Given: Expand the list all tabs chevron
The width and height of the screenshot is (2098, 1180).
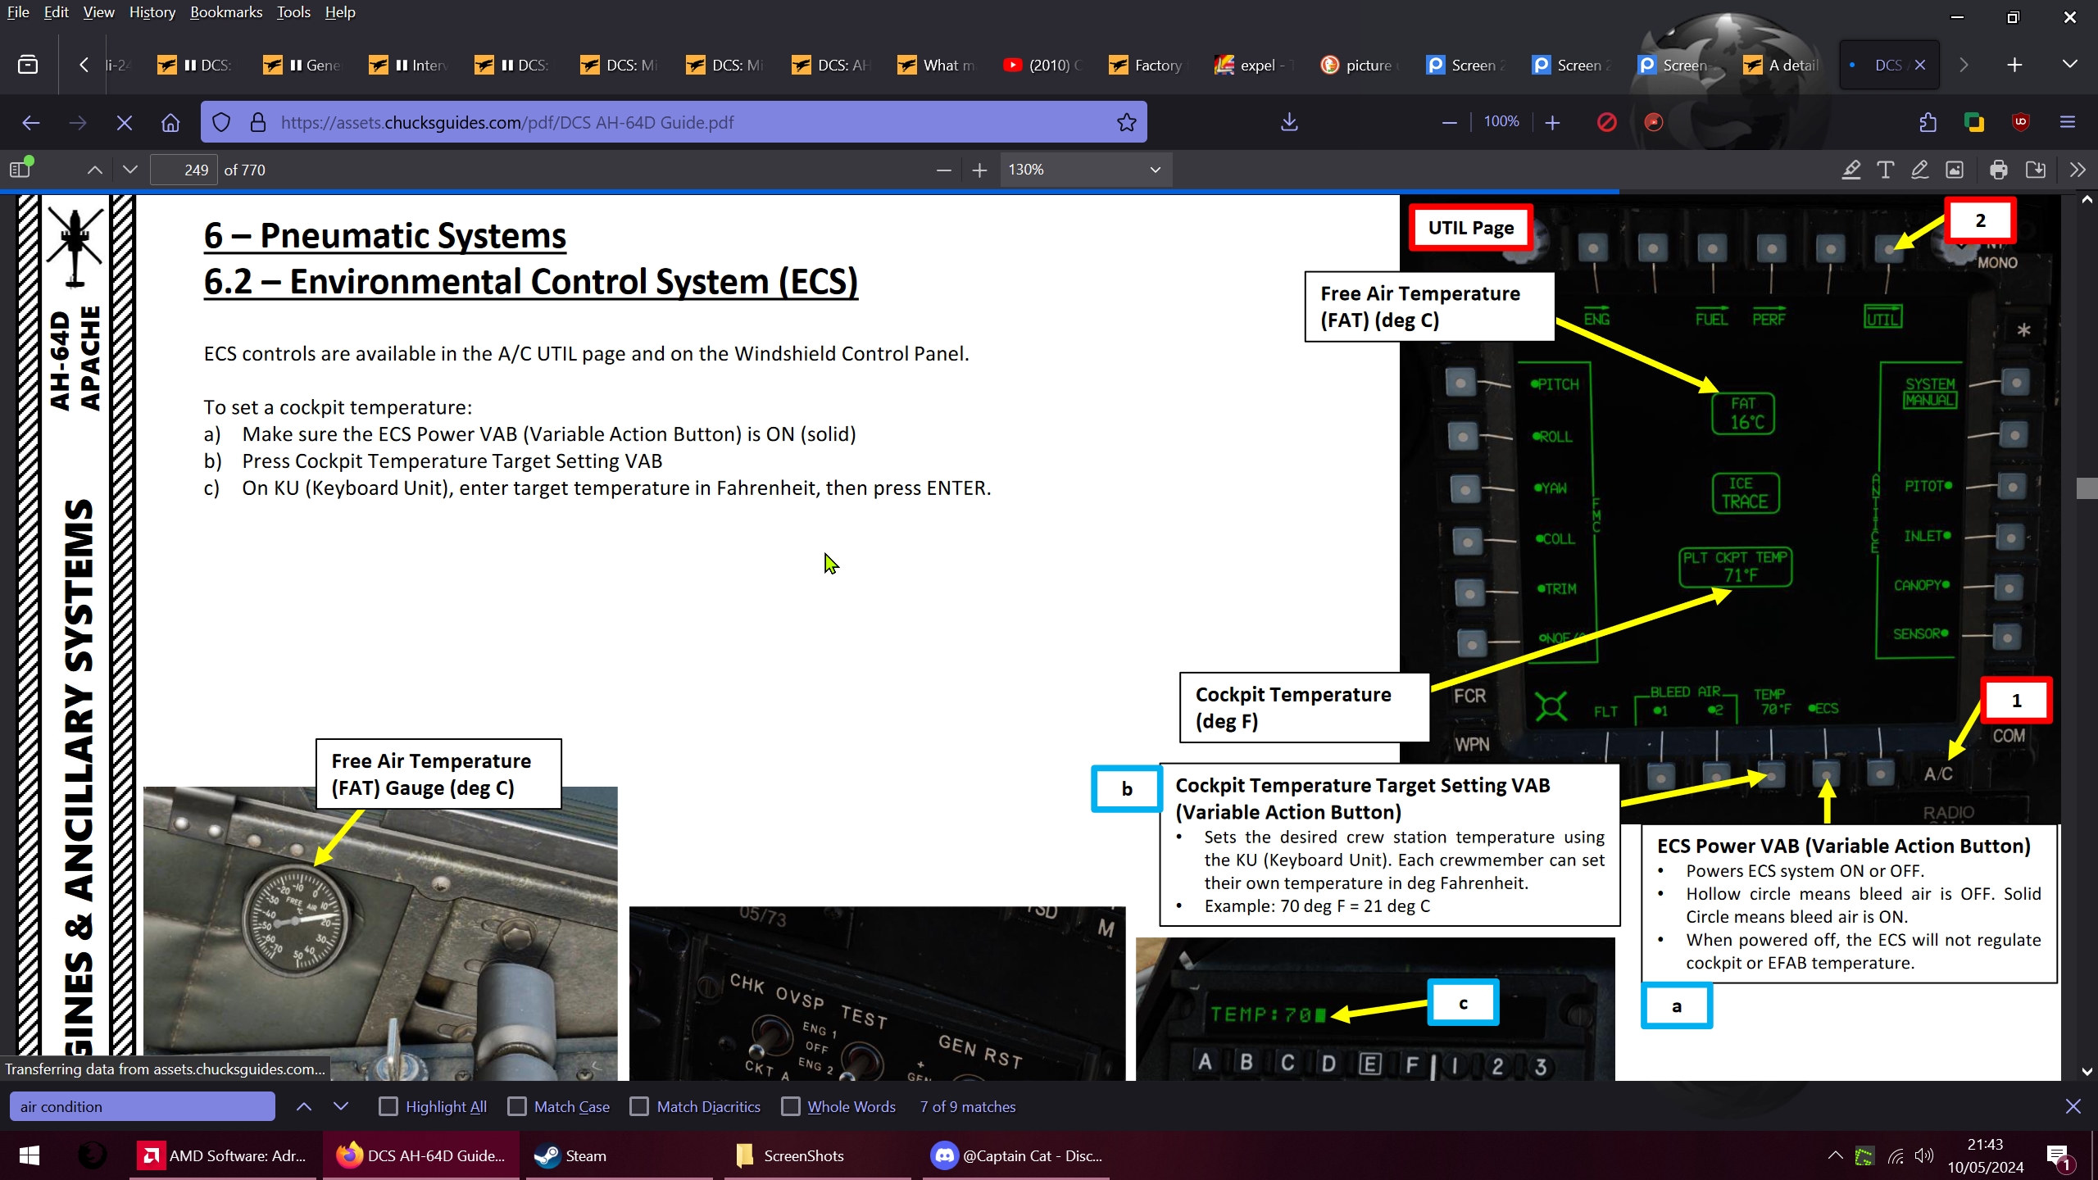Looking at the screenshot, I should point(2069,64).
